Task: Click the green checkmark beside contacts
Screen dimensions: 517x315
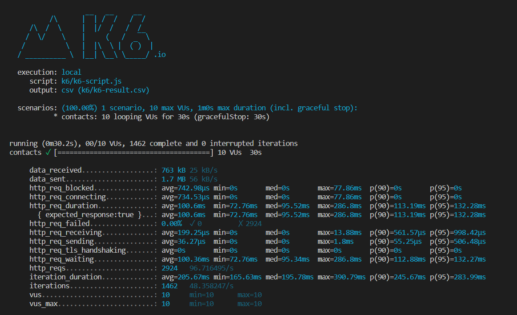Action: coord(47,152)
